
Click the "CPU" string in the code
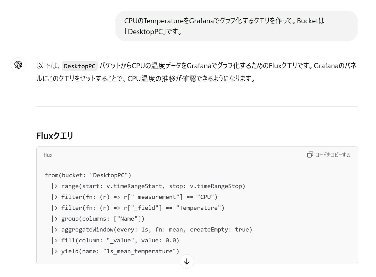[205, 197]
